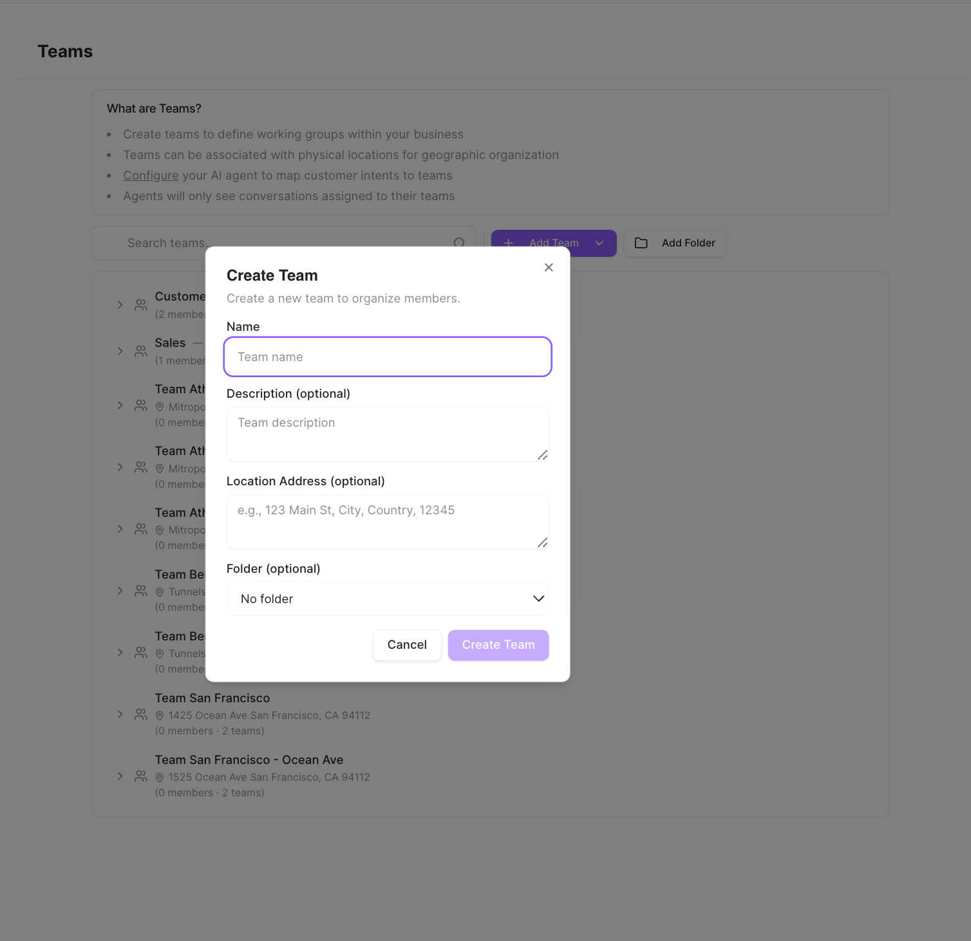Click people icon beside Team San Francisco - Ocean Ave
Screen dimensions: 971x941
point(141,776)
